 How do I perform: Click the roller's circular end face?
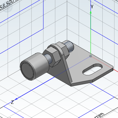pos(28,71)
